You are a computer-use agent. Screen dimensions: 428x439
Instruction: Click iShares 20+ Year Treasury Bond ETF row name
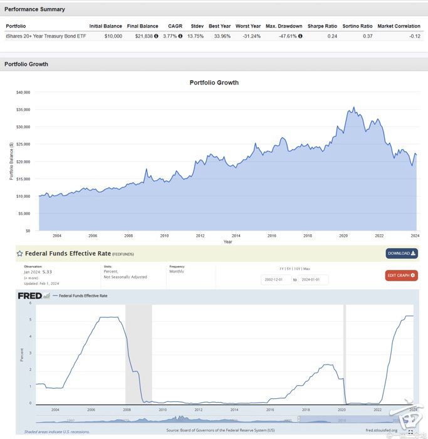[46, 36]
